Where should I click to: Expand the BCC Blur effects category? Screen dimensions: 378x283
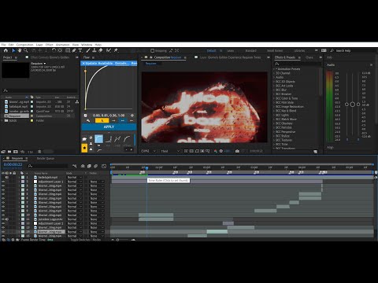tap(274, 90)
